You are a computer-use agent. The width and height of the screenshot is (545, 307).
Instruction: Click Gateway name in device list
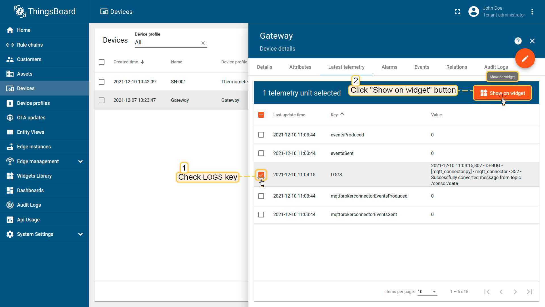pos(180,100)
